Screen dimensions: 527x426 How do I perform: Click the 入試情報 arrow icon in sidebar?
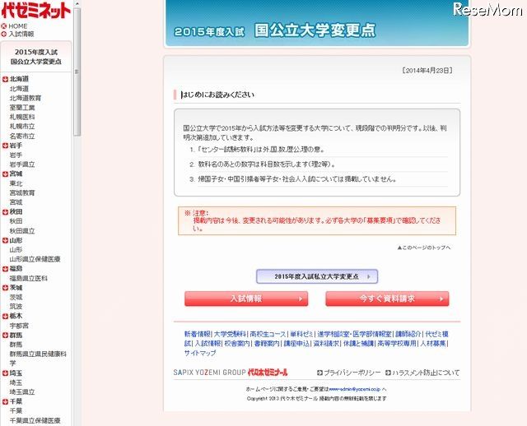pyautogui.click(x=4, y=34)
